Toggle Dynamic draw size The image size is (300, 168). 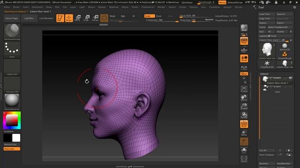point(209,20)
